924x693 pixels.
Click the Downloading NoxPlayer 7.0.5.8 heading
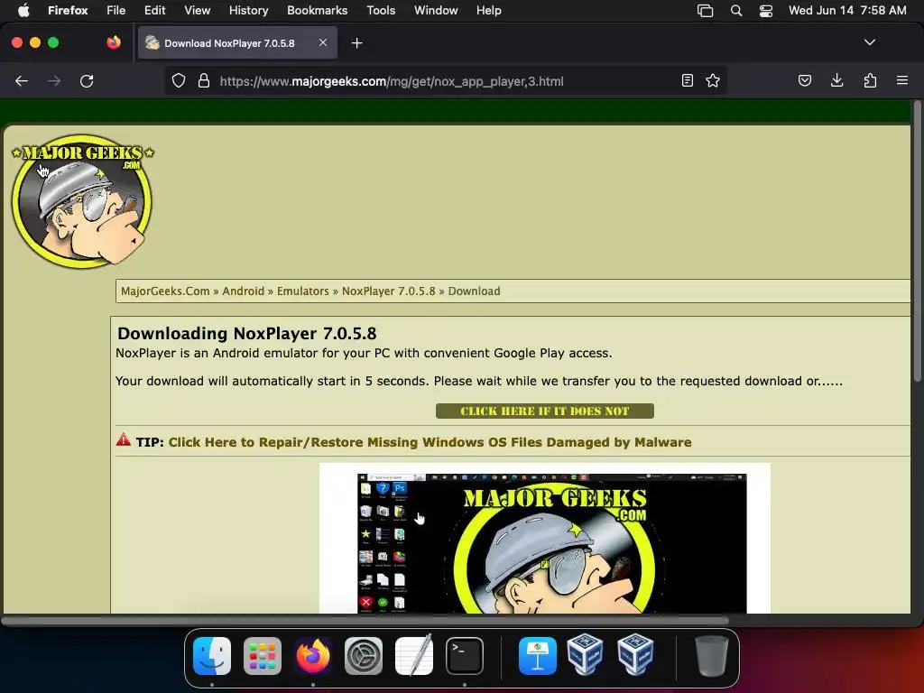pos(246,334)
